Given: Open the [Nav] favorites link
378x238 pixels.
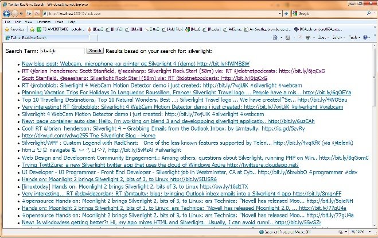Looking at the screenshot, I should tap(193, 29).
